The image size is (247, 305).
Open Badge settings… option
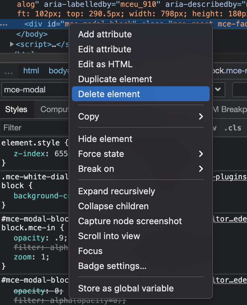tap(141, 266)
